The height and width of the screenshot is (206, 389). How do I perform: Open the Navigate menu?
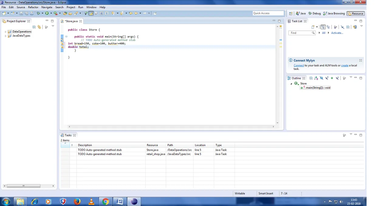47,7
